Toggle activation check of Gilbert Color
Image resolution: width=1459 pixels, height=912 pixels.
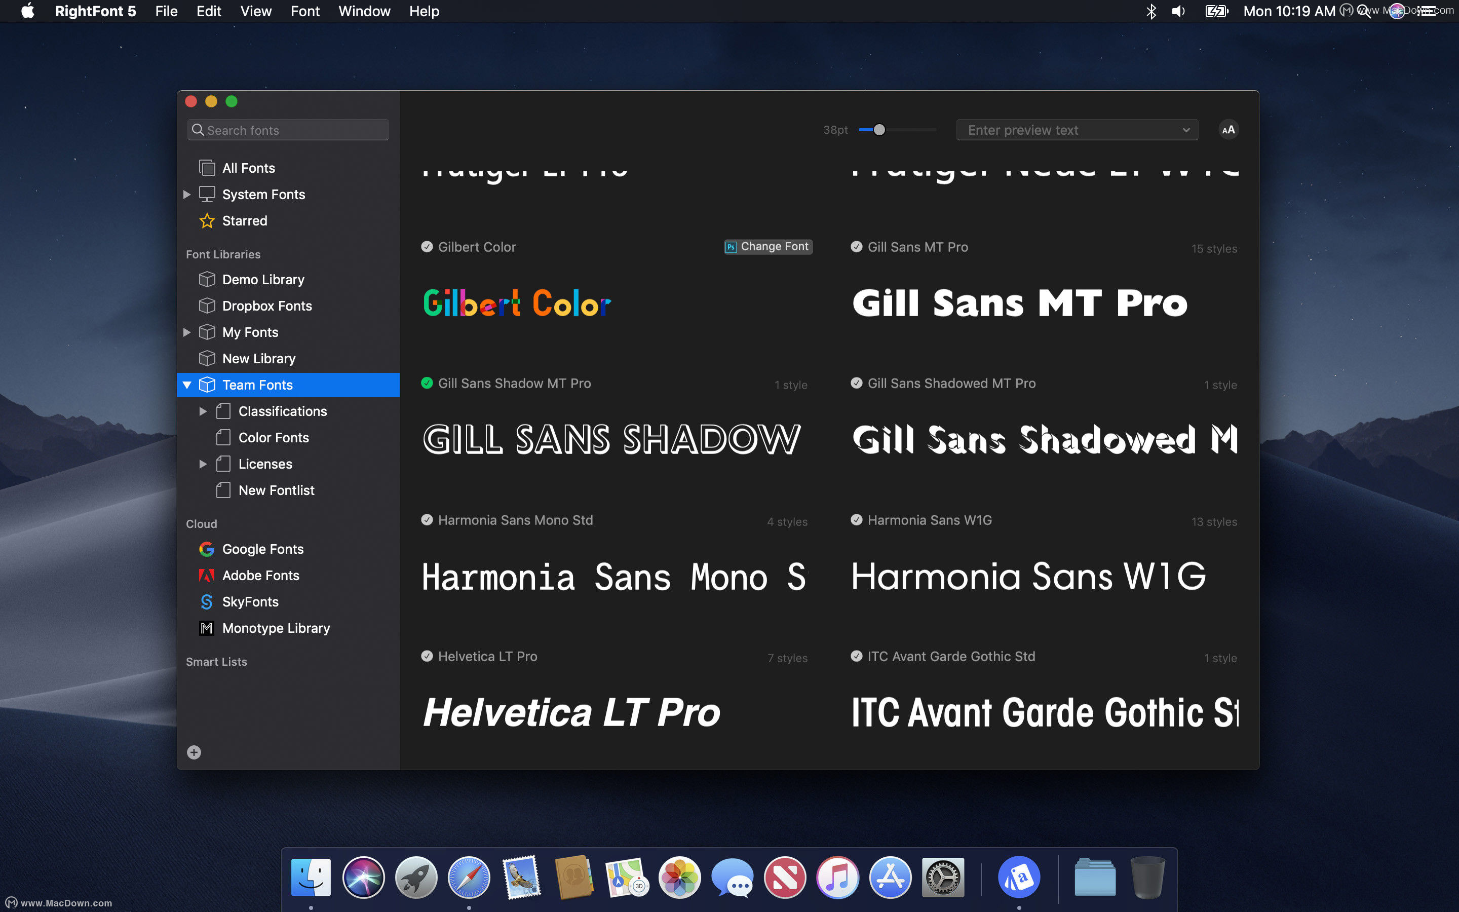coord(427,247)
